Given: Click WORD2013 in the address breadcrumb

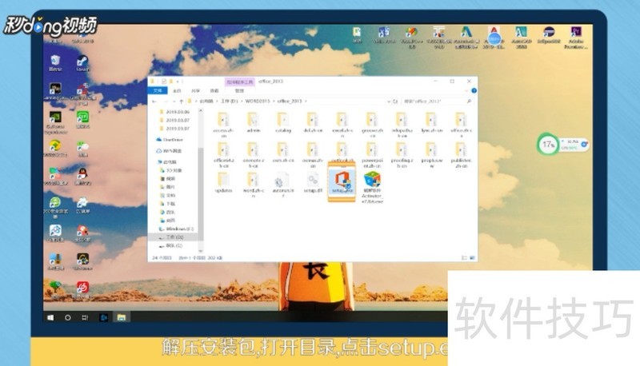Looking at the screenshot, I should coord(257,101).
